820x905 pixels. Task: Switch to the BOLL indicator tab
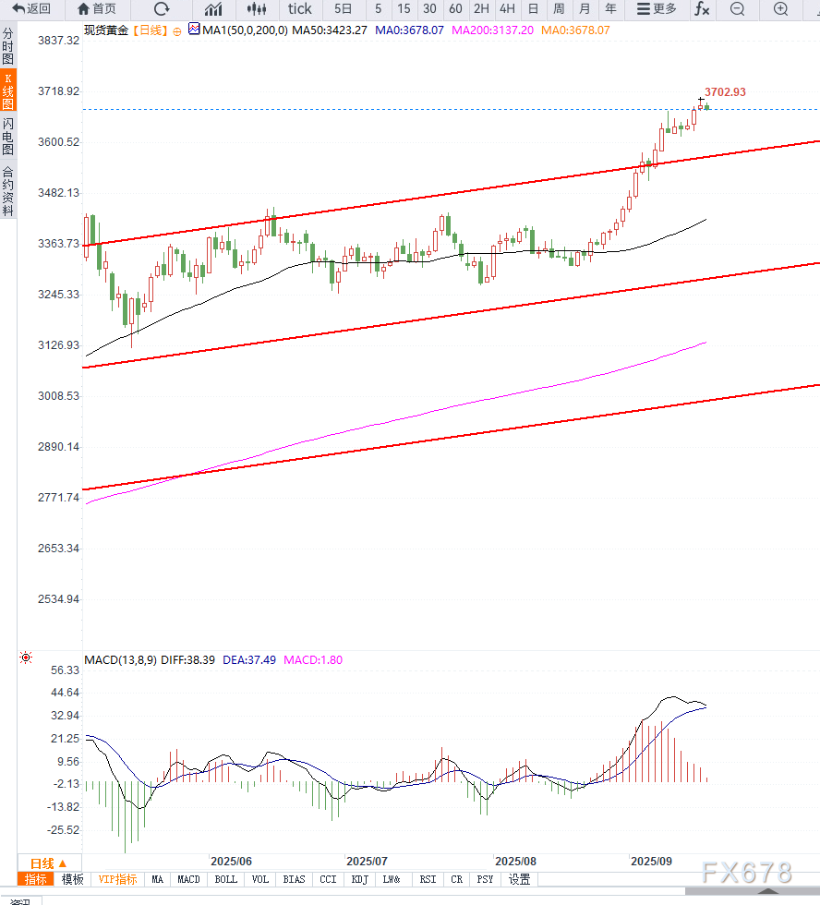(226, 879)
